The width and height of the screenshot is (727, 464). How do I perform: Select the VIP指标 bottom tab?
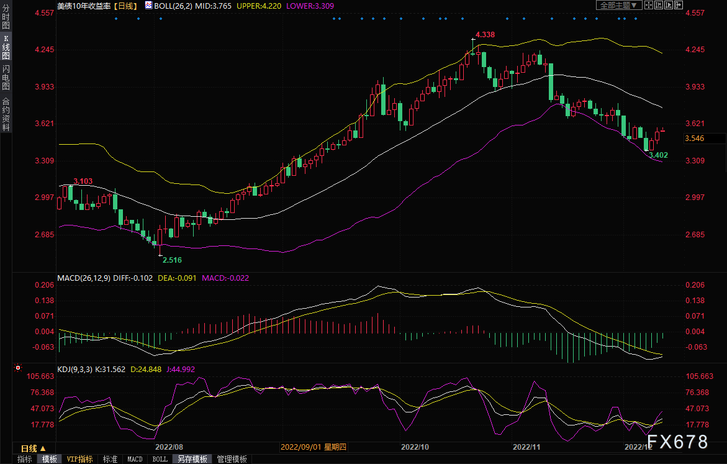(x=79, y=459)
